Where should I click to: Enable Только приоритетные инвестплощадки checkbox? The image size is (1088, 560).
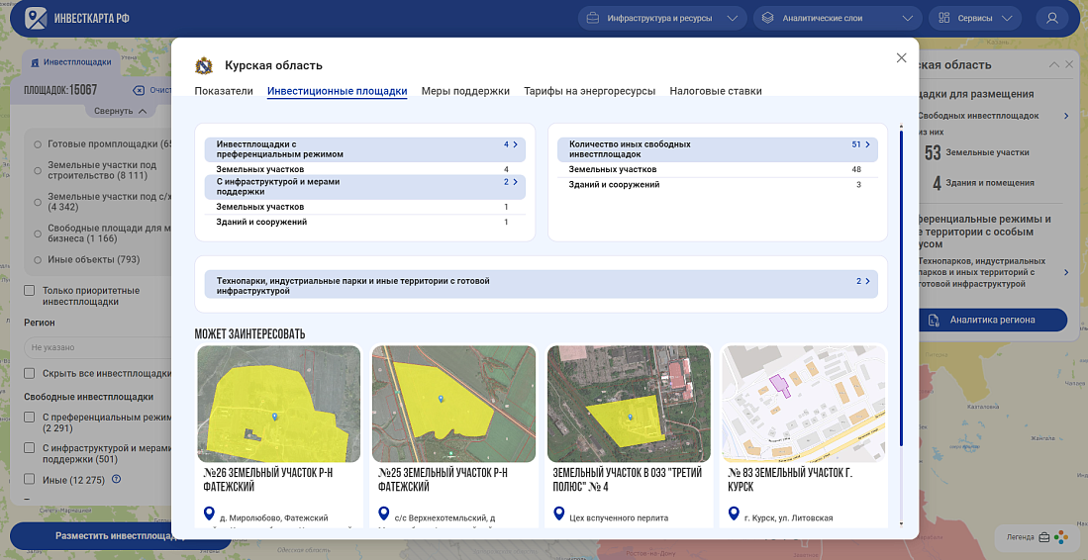pyautogui.click(x=29, y=291)
